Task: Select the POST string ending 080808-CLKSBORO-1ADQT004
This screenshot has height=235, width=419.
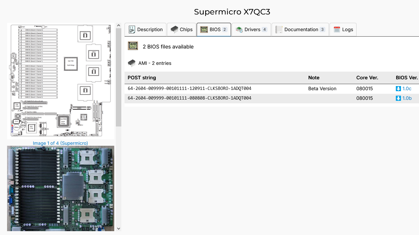Action: tap(190, 98)
